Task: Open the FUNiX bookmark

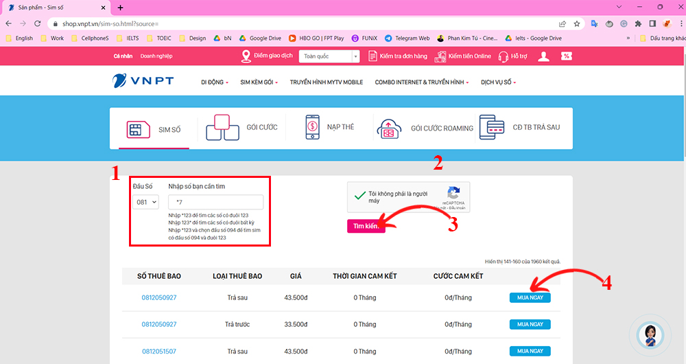Action: [364, 38]
